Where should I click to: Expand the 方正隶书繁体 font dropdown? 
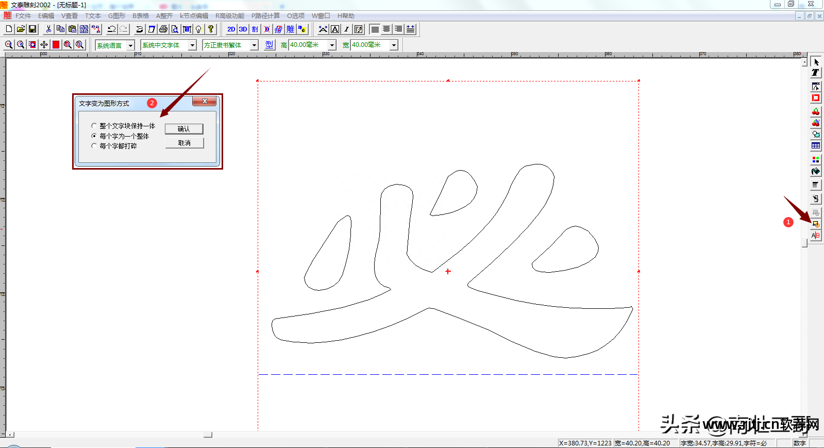(x=254, y=45)
